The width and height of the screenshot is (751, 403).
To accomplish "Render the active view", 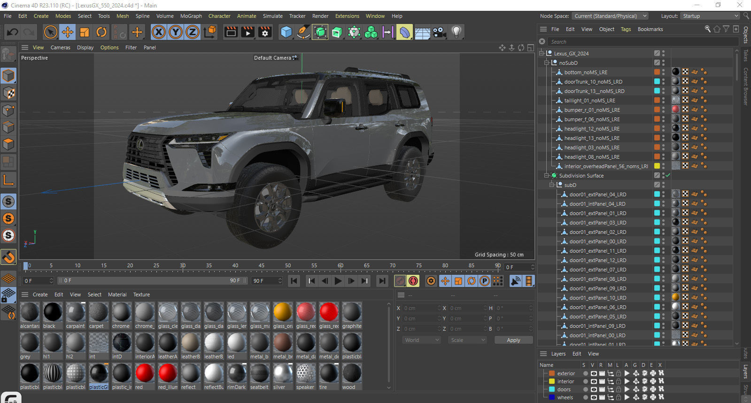I will coord(231,32).
